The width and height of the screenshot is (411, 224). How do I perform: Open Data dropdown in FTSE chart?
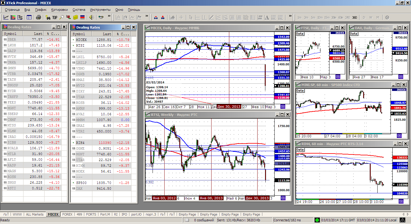coord(300,34)
